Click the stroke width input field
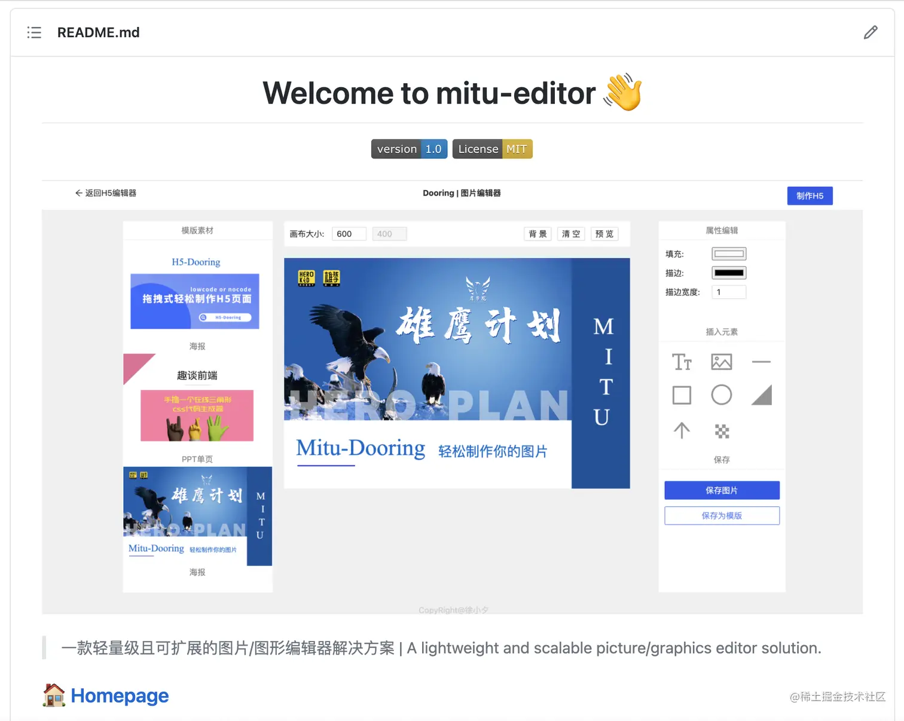 [729, 292]
